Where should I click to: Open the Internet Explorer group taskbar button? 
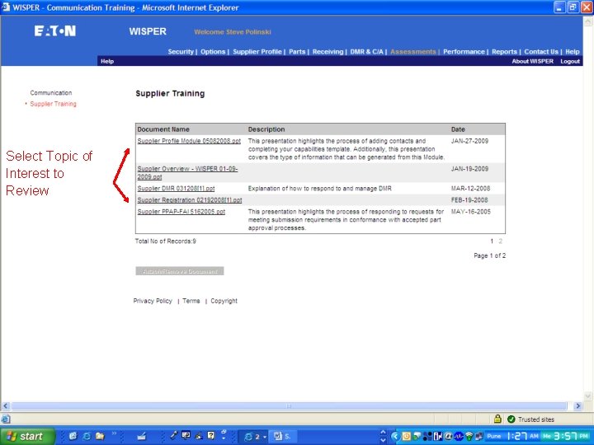(255, 436)
